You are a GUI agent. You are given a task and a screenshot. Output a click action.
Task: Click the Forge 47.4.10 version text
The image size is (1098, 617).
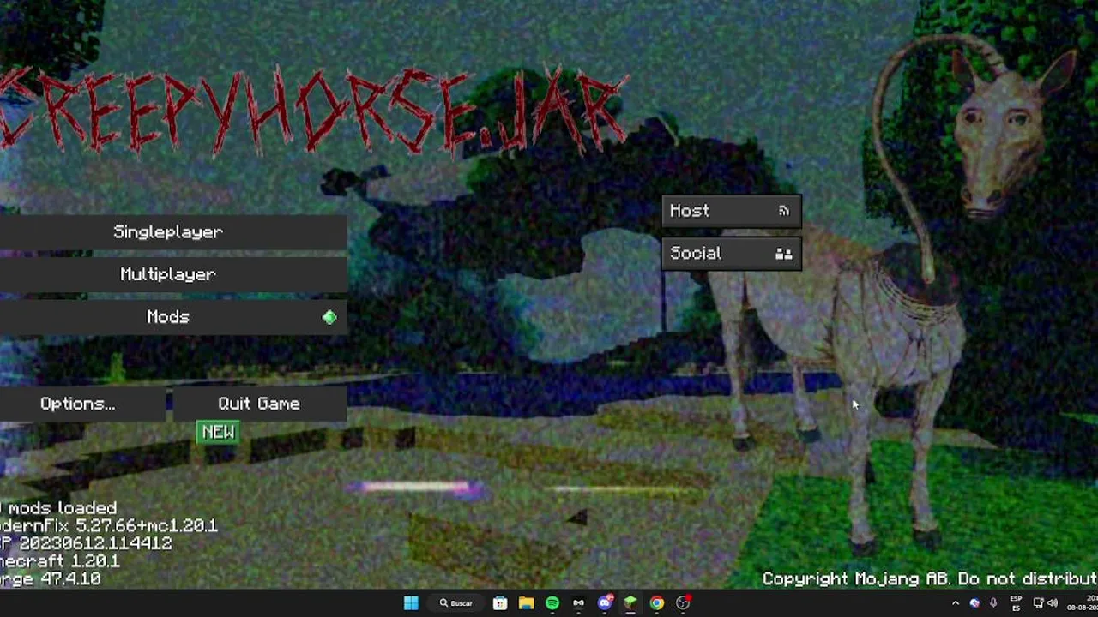(51, 579)
